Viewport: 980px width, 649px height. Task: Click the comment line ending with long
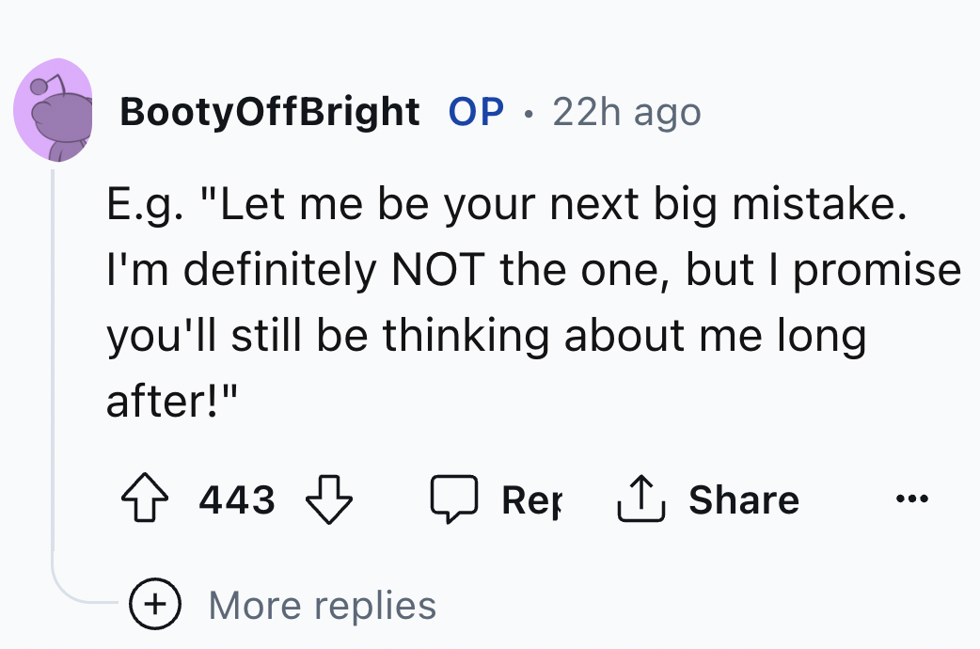click(484, 335)
